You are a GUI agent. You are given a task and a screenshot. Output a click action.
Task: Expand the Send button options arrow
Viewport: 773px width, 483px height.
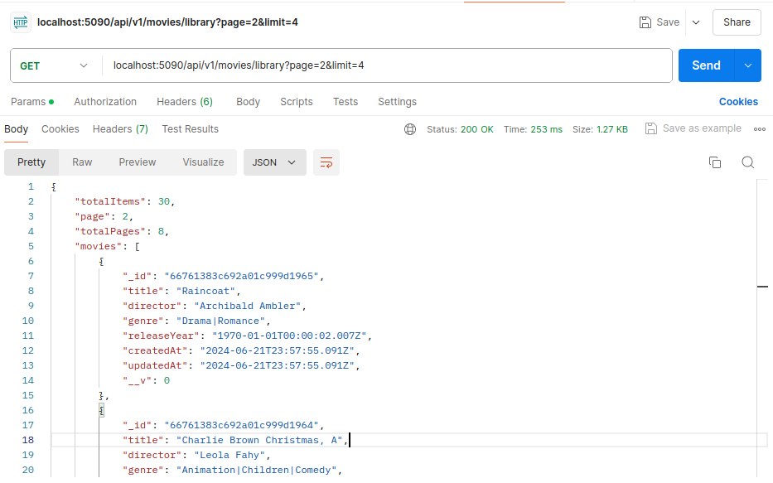click(x=748, y=65)
